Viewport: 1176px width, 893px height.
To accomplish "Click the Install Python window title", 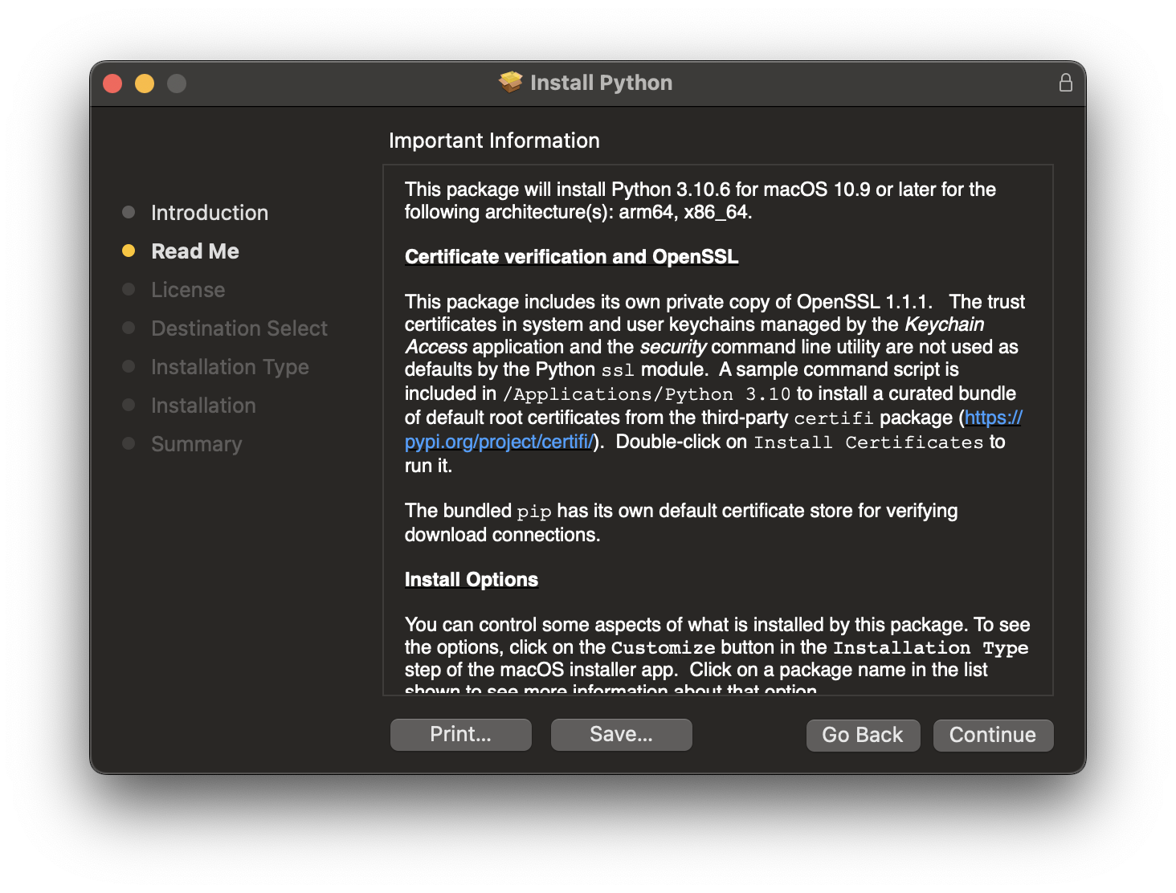I will click(601, 83).
